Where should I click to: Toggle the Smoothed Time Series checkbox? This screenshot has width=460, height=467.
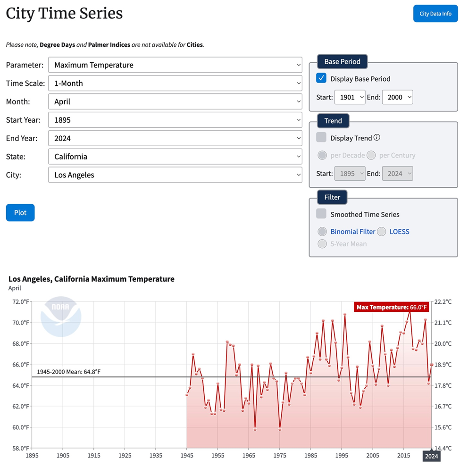(321, 214)
